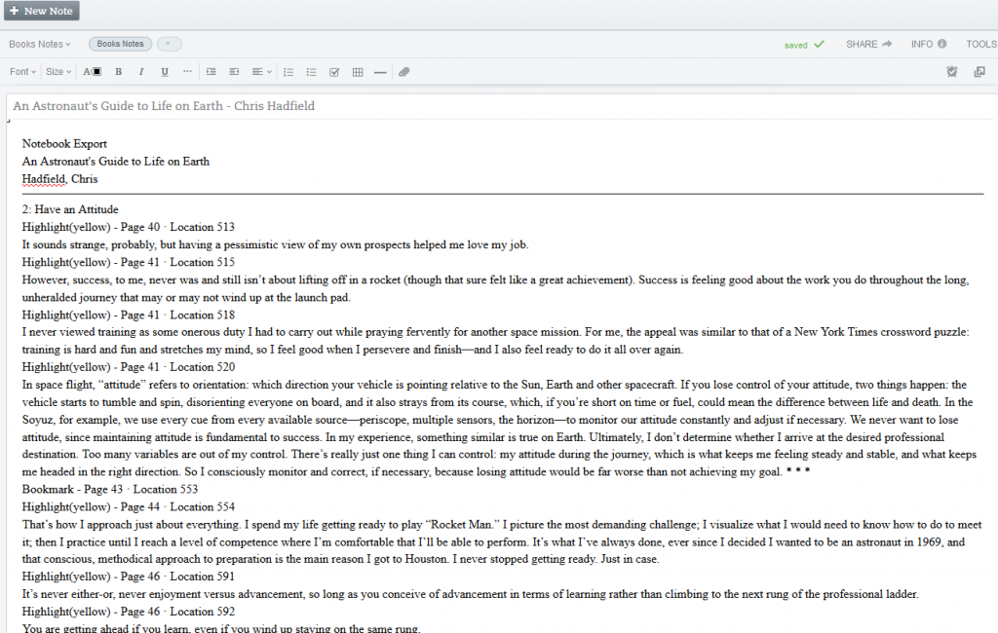The height and width of the screenshot is (633, 998).
Task: Click 'Highlight(yellow) - Page 46 · Location 592' line
Action: (128, 612)
